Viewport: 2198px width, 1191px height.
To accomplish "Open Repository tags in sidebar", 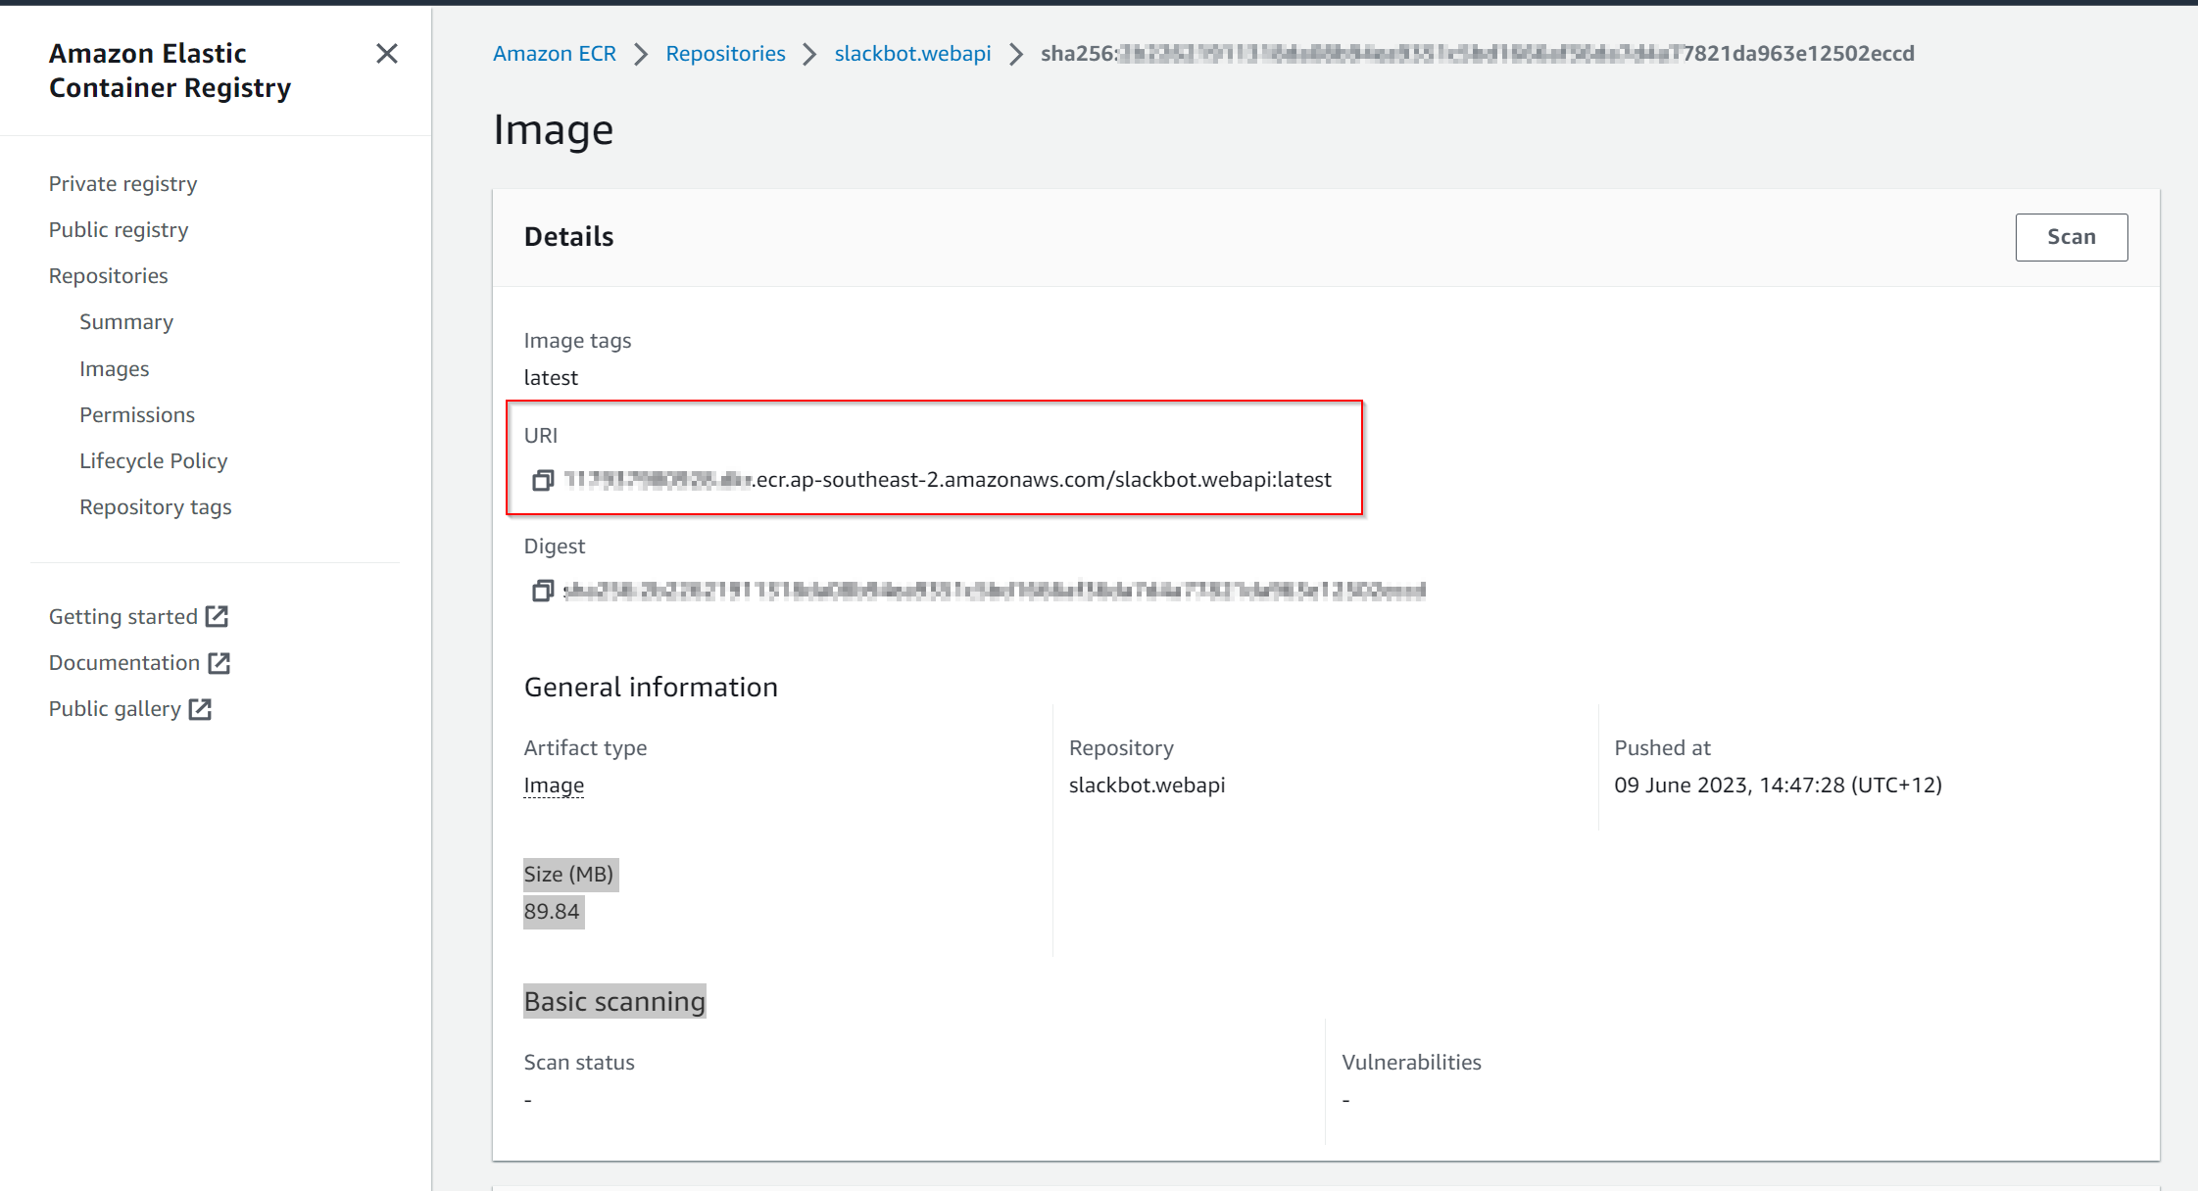I will [155, 507].
